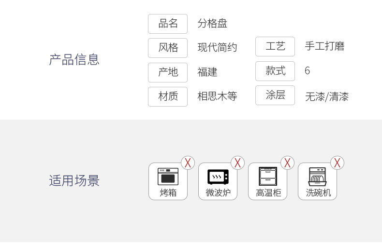Screen dimensions: 382x246
Task: Click the 涂层 label box
Action: (275, 95)
